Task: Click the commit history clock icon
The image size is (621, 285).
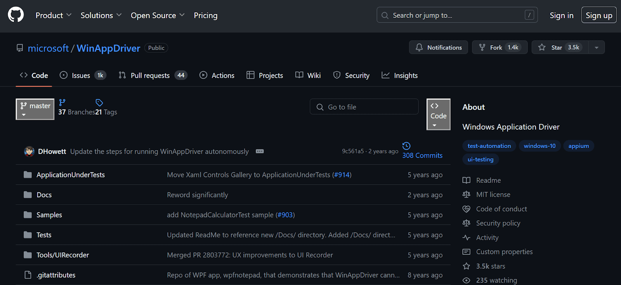Action: 406,146
